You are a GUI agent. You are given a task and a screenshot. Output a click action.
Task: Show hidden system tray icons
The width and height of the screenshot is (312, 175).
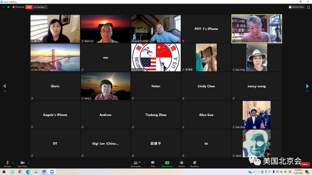tap(255, 172)
